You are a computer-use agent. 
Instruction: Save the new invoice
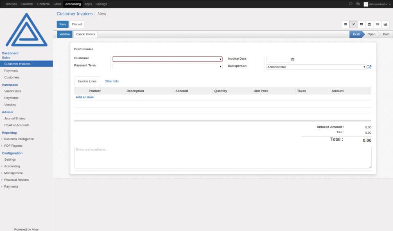coord(63,24)
